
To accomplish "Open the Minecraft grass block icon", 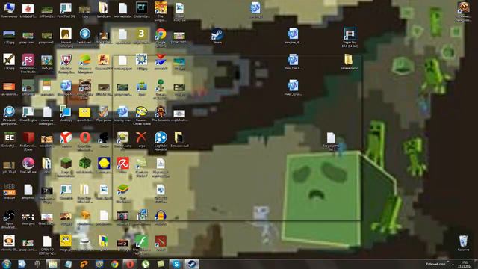I will pyautogui.click(x=66, y=164).
